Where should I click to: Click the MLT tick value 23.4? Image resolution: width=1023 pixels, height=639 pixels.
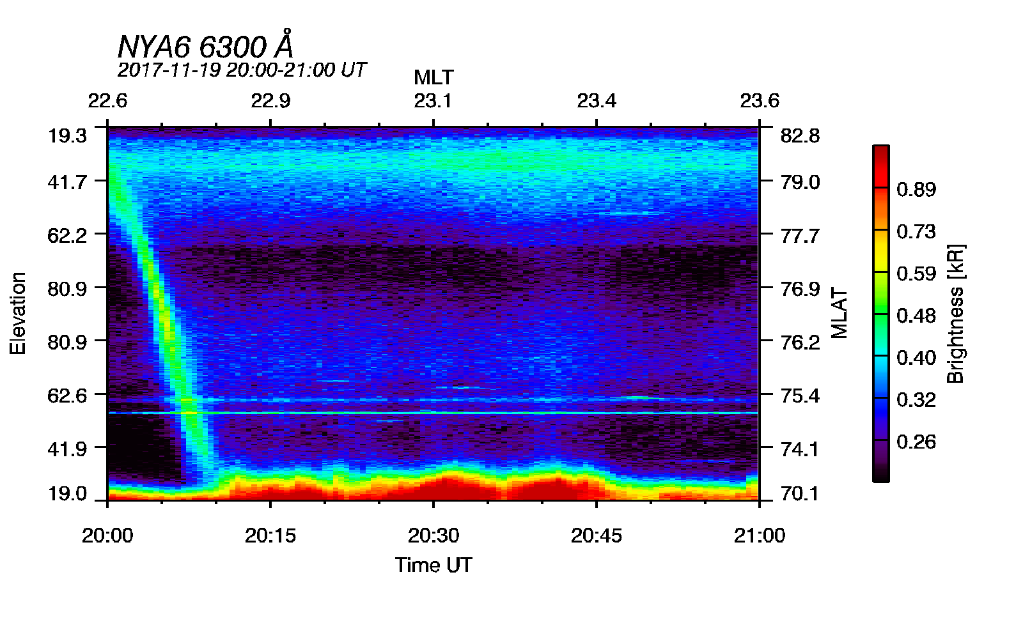(597, 101)
